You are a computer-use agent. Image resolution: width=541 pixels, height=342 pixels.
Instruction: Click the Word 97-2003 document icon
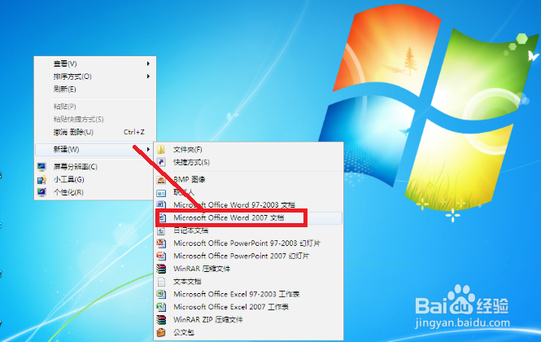161,205
